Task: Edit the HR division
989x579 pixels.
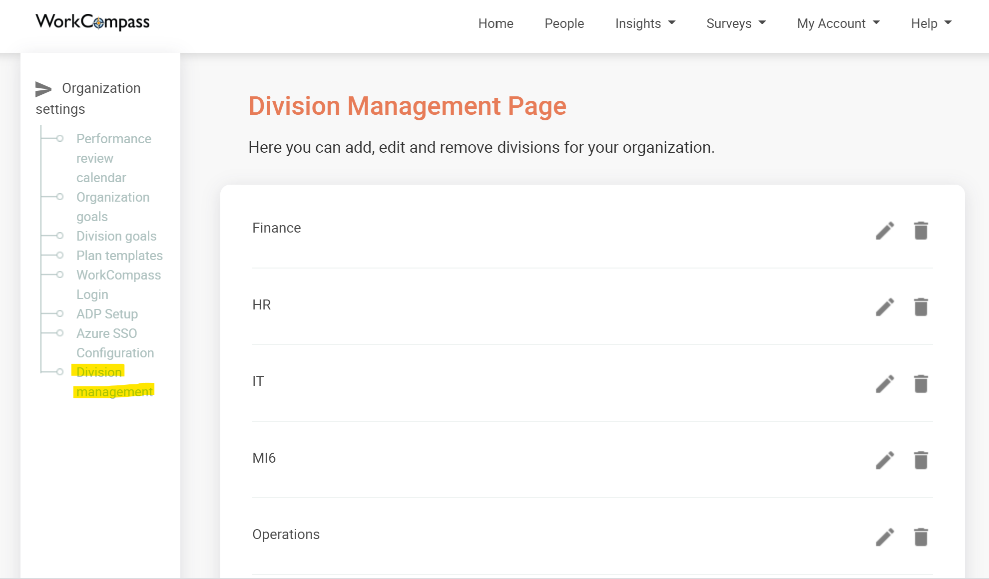Action: pyautogui.click(x=885, y=307)
